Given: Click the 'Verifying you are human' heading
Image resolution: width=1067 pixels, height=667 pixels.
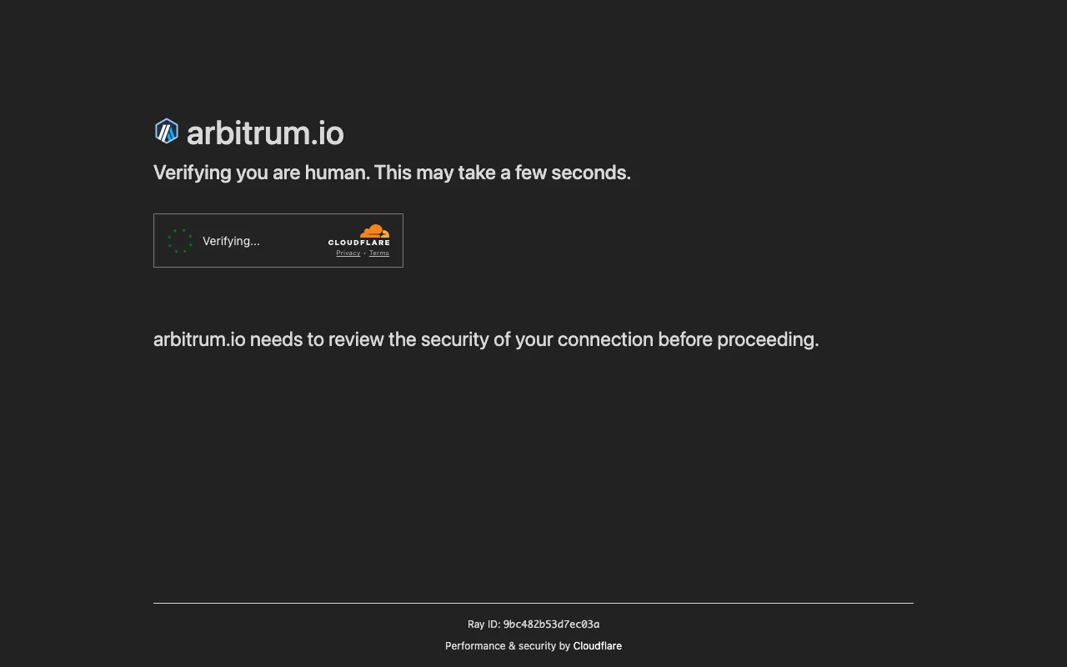Looking at the screenshot, I should (x=392, y=173).
